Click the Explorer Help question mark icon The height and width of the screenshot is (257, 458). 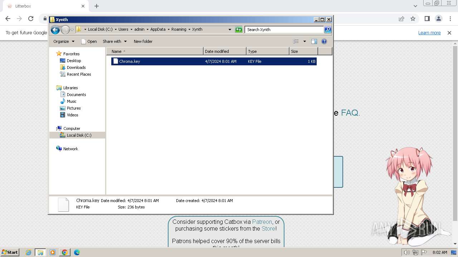pos(324,41)
